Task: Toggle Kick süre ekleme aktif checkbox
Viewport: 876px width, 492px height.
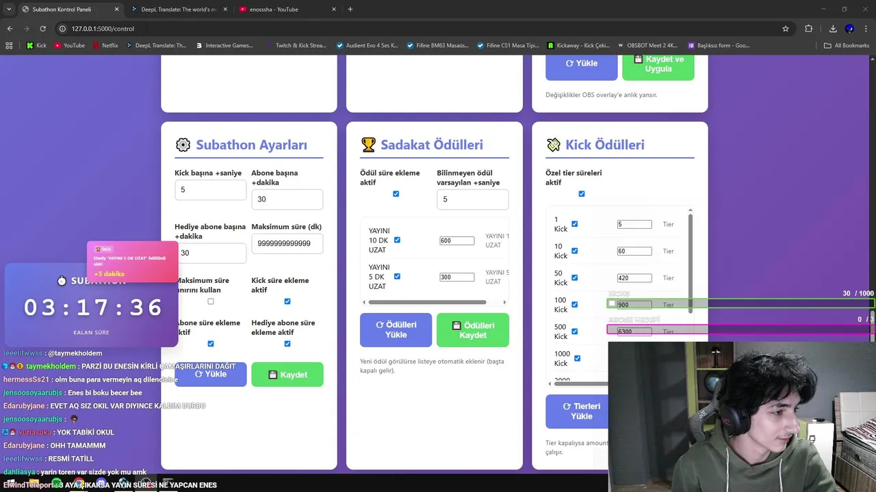Action: point(287,301)
